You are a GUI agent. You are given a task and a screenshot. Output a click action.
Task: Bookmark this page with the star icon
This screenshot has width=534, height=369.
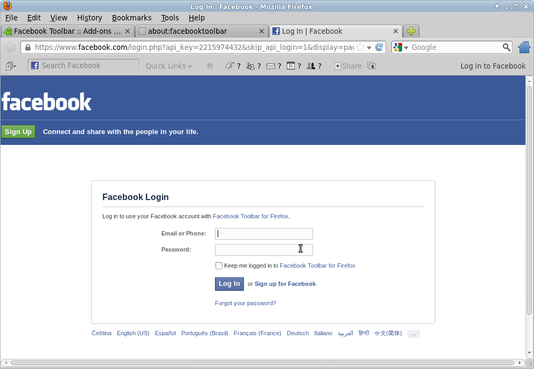[360, 47]
